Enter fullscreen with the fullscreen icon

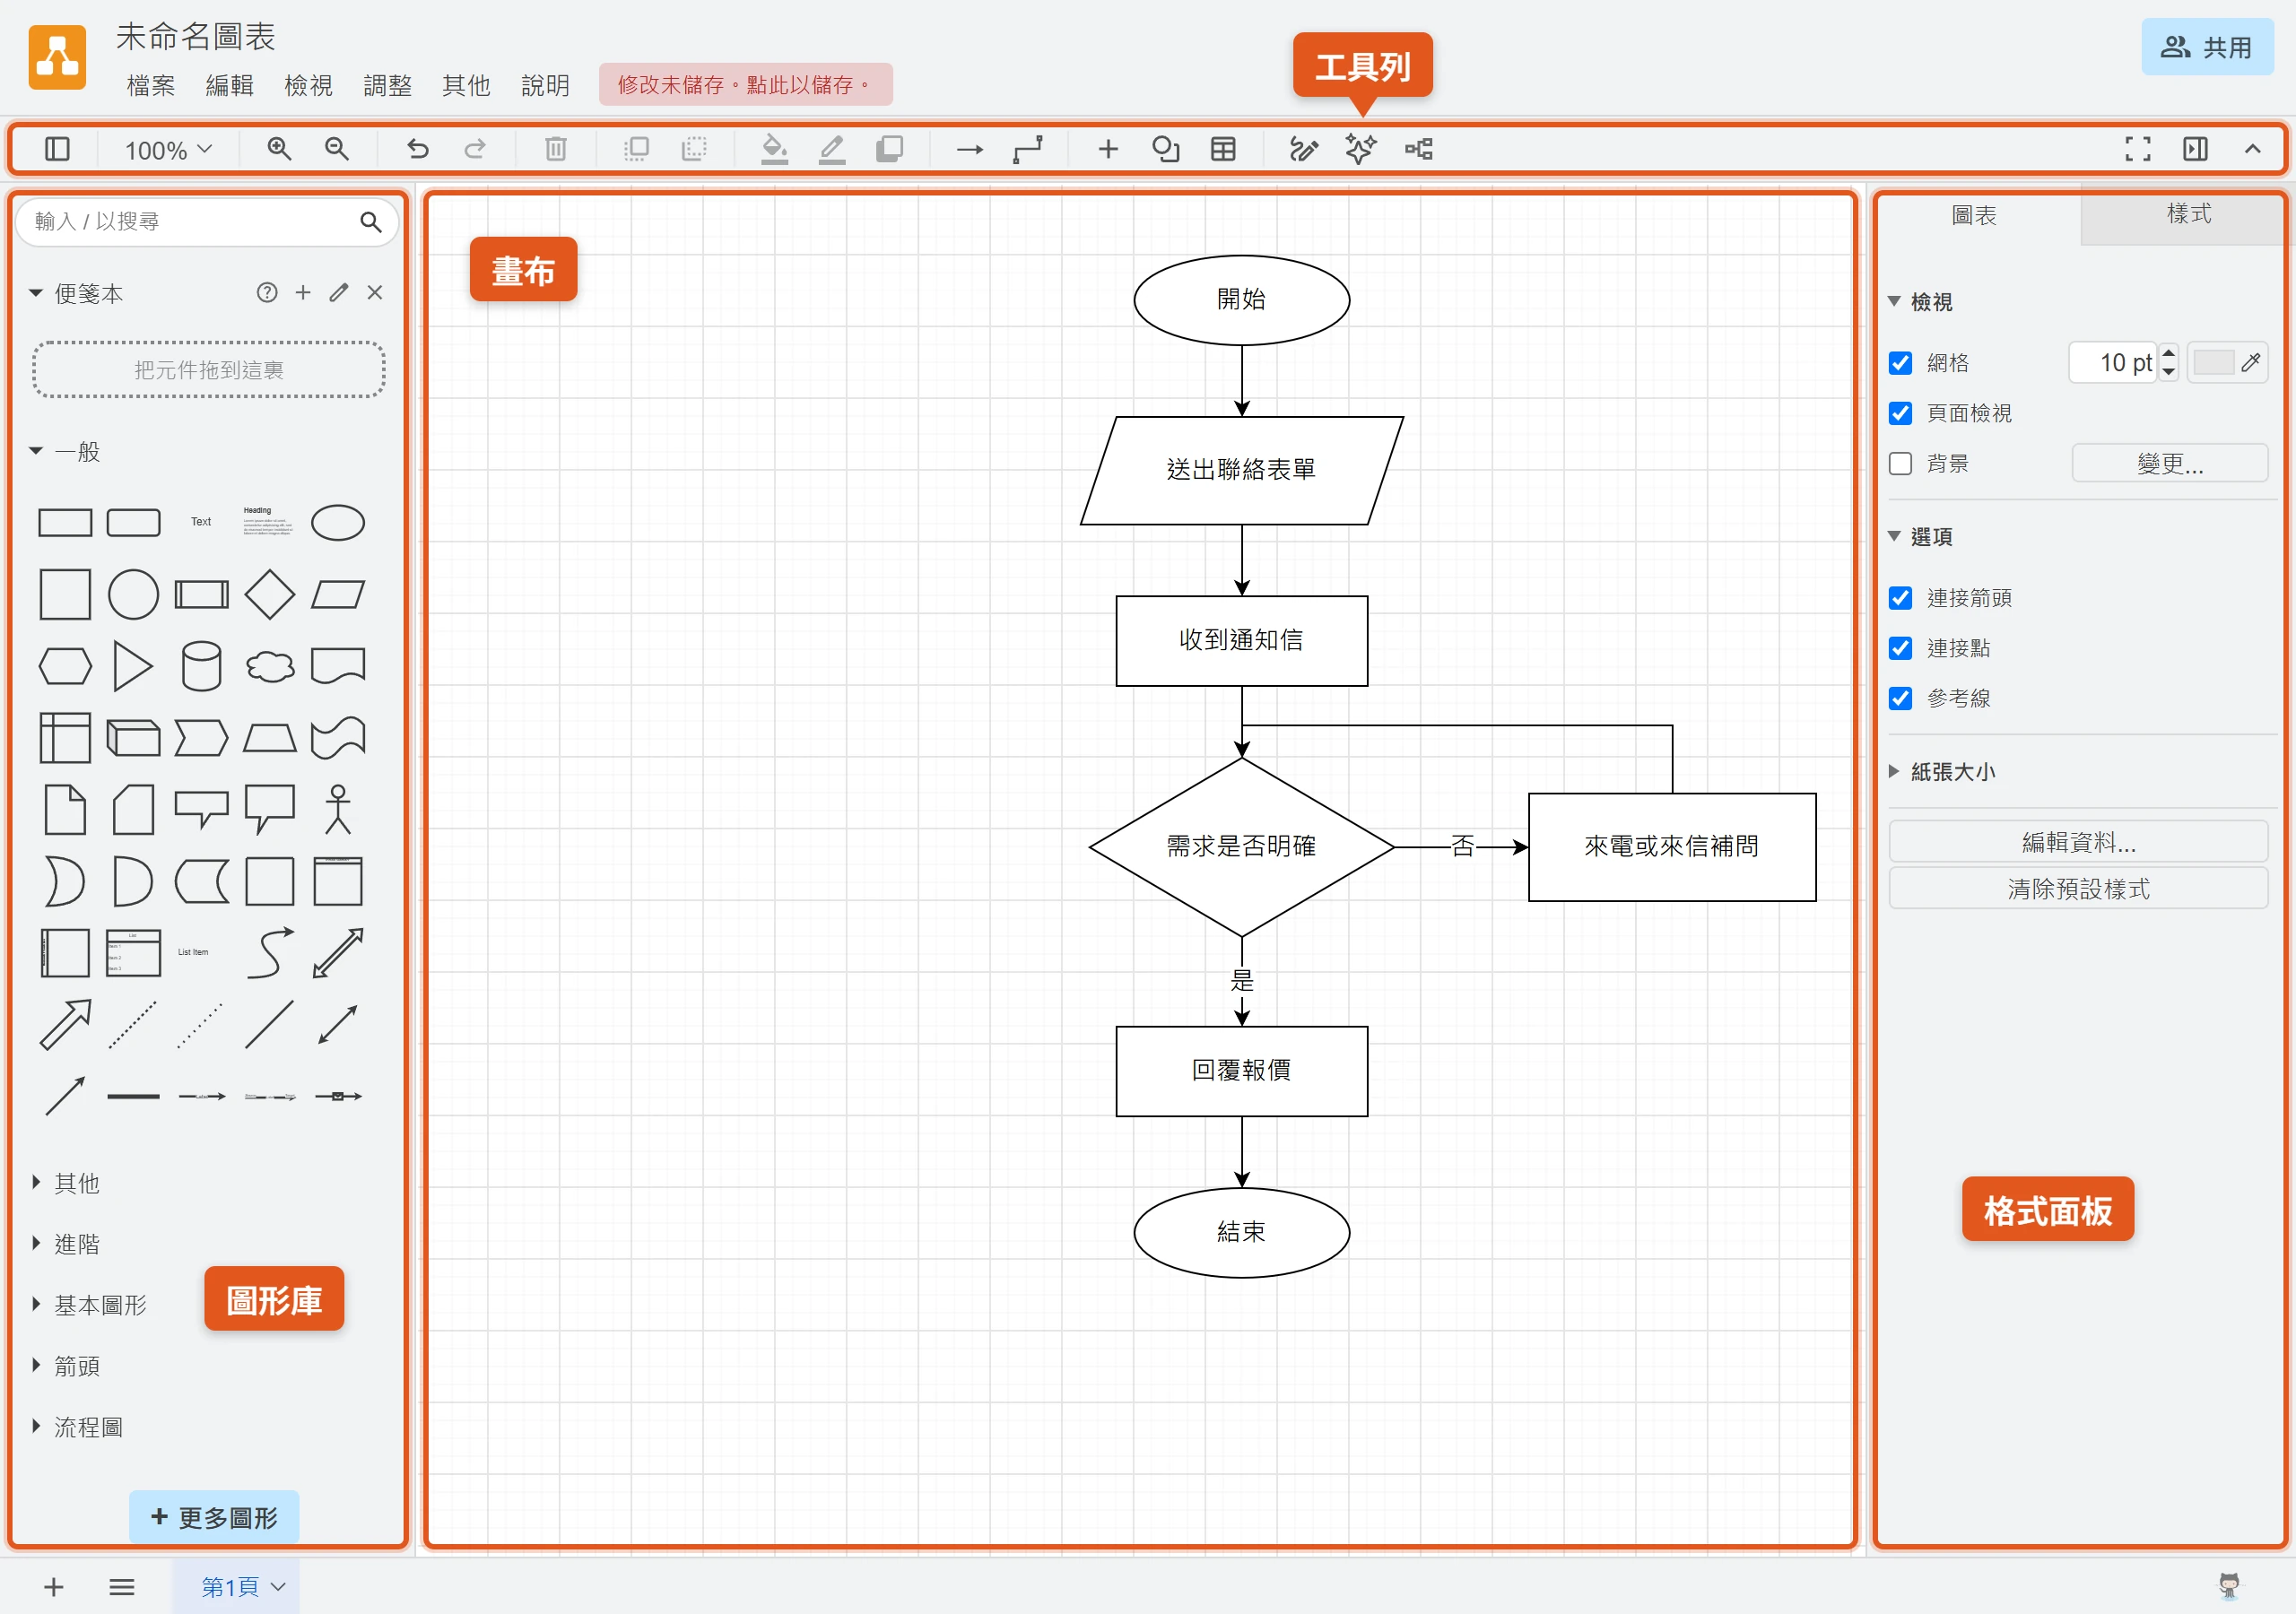pos(2137,149)
